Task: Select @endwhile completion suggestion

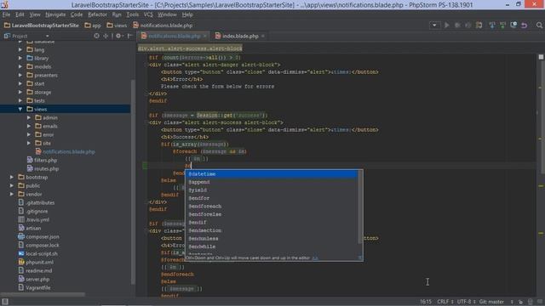Action: click(272, 246)
